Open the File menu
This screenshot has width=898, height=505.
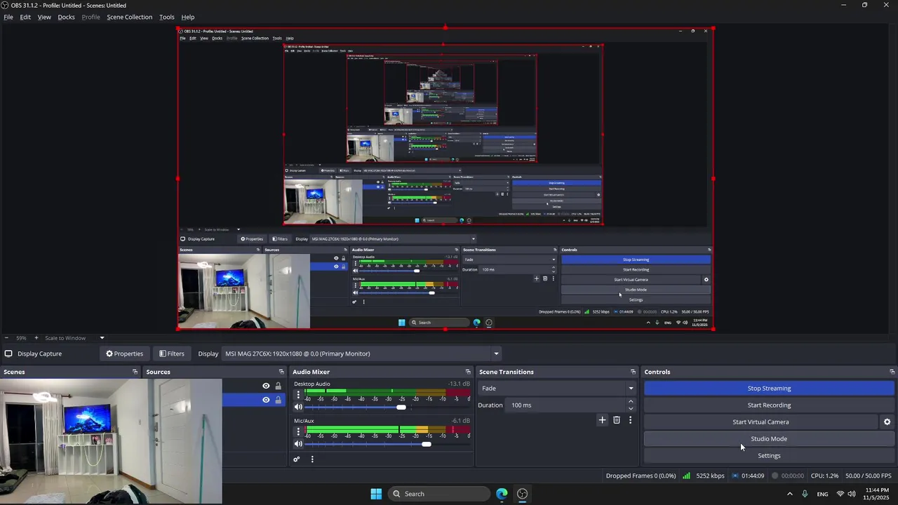[8, 17]
